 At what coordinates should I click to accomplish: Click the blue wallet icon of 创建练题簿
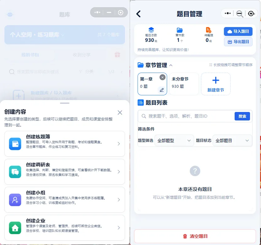tap(15, 144)
